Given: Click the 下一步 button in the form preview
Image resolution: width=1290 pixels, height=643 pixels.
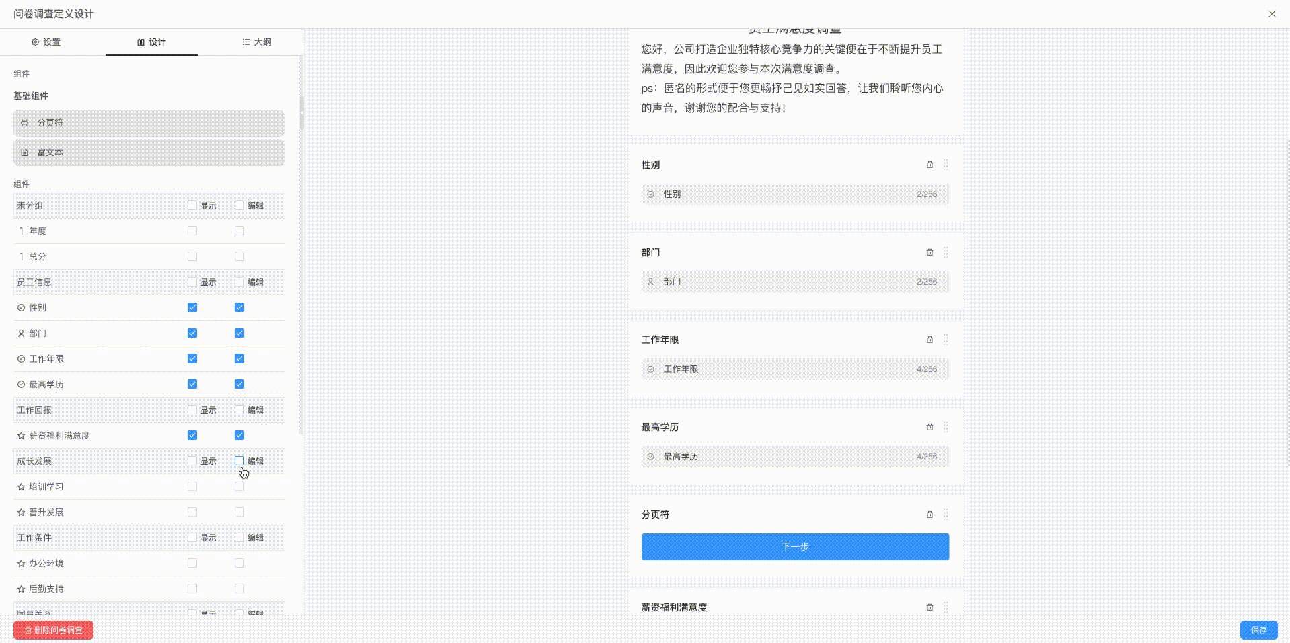Looking at the screenshot, I should (795, 547).
